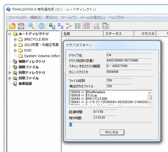Open the 編集(E) menu
The width and height of the screenshot is (168, 152).
pos(36,18)
